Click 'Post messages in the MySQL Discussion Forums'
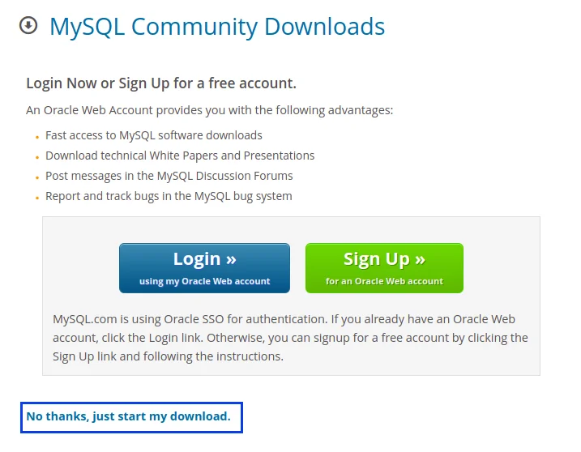Screen dimensions: 581x452 click(169, 176)
